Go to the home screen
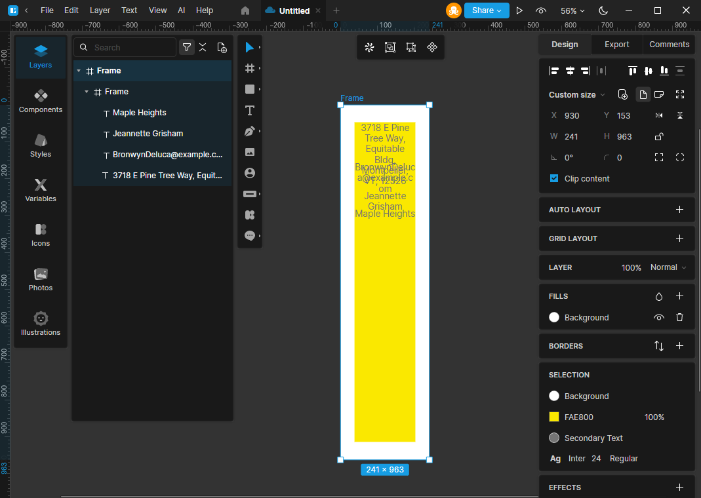The width and height of the screenshot is (701, 498). (x=245, y=10)
